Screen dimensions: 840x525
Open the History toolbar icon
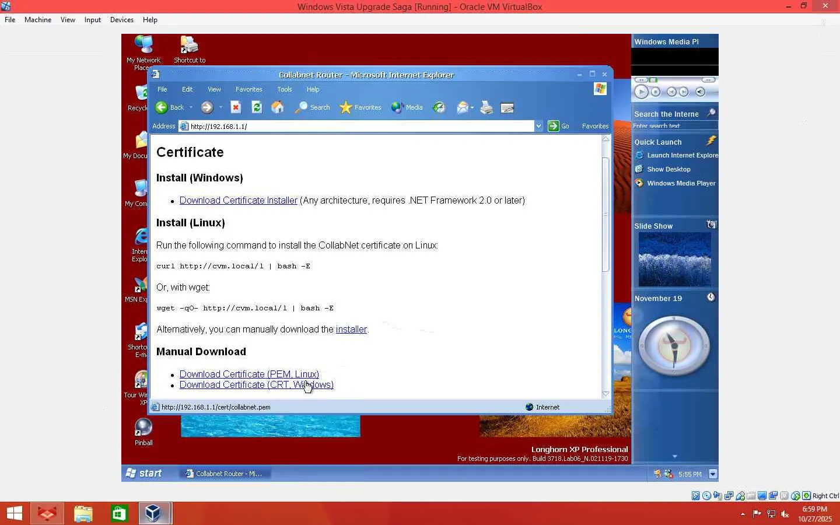439,107
